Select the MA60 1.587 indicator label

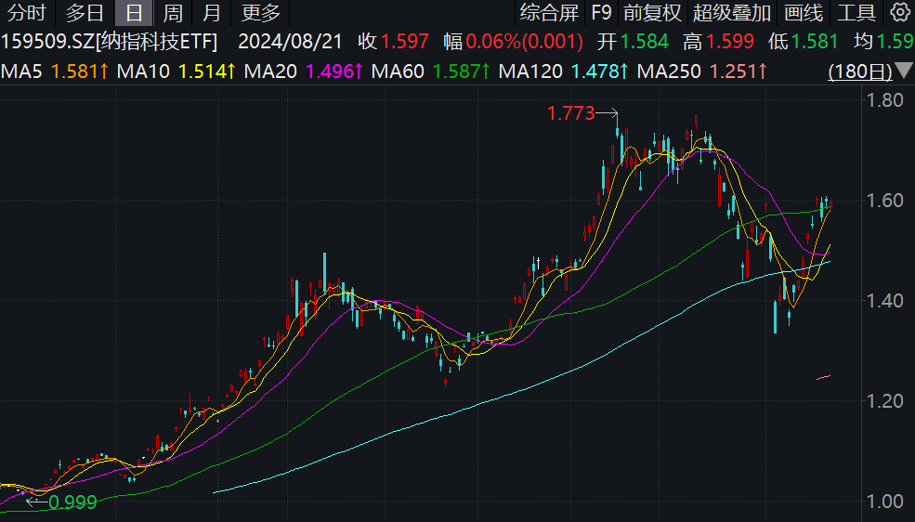point(431,72)
